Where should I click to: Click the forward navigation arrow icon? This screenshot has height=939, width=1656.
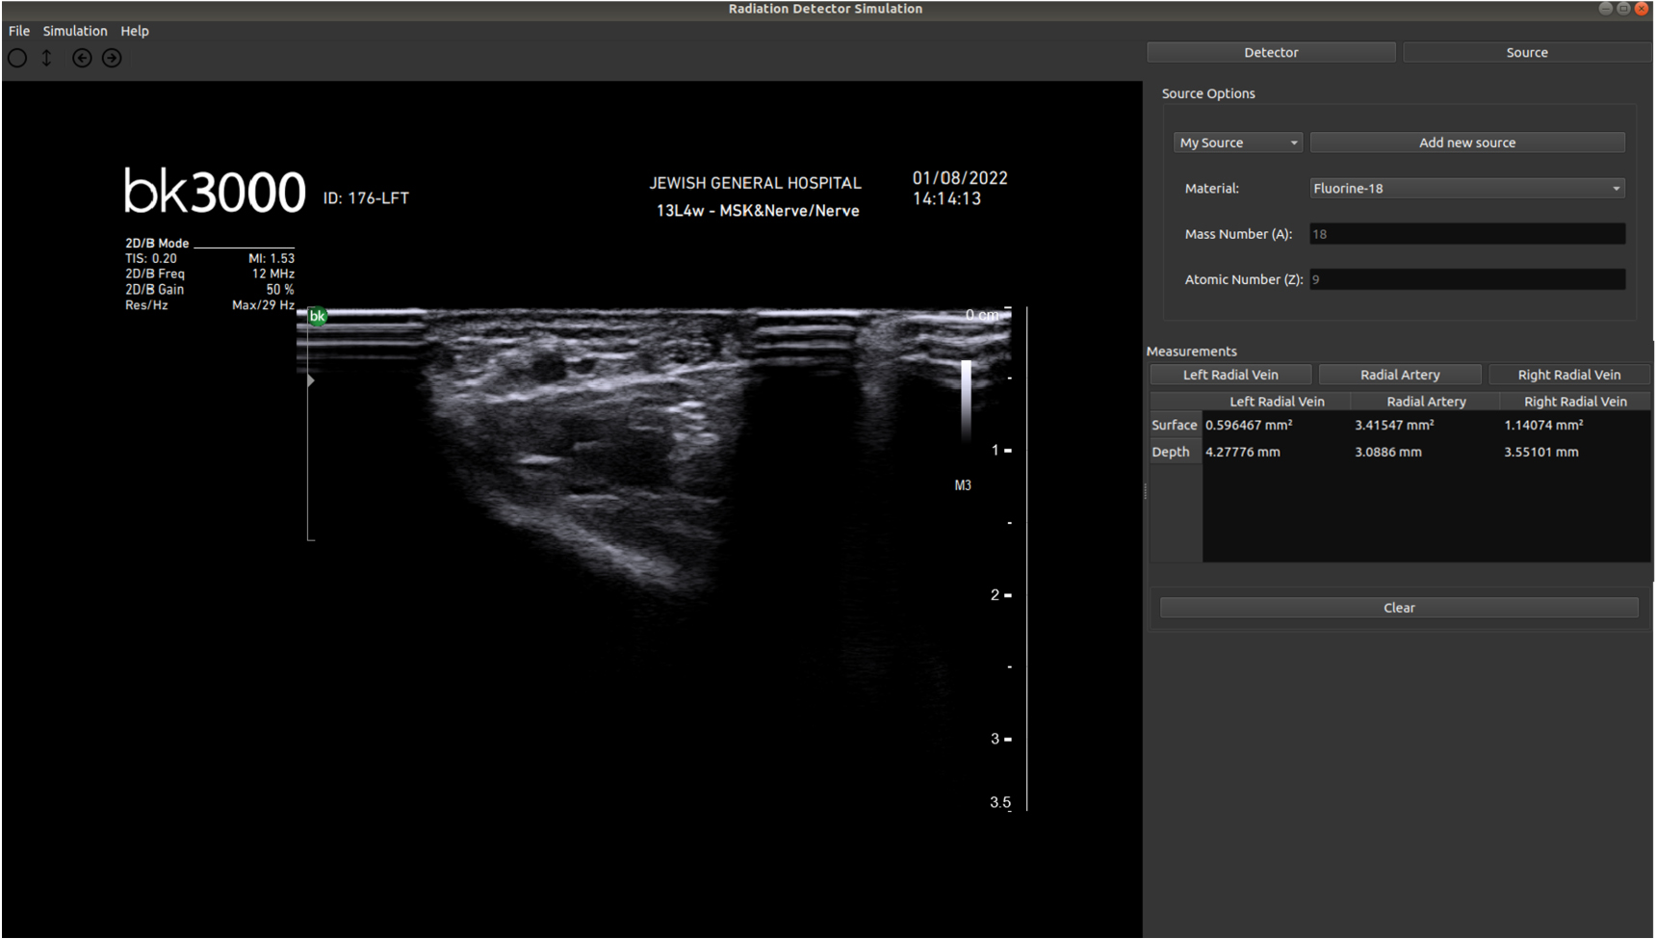(x=112, y=58)
